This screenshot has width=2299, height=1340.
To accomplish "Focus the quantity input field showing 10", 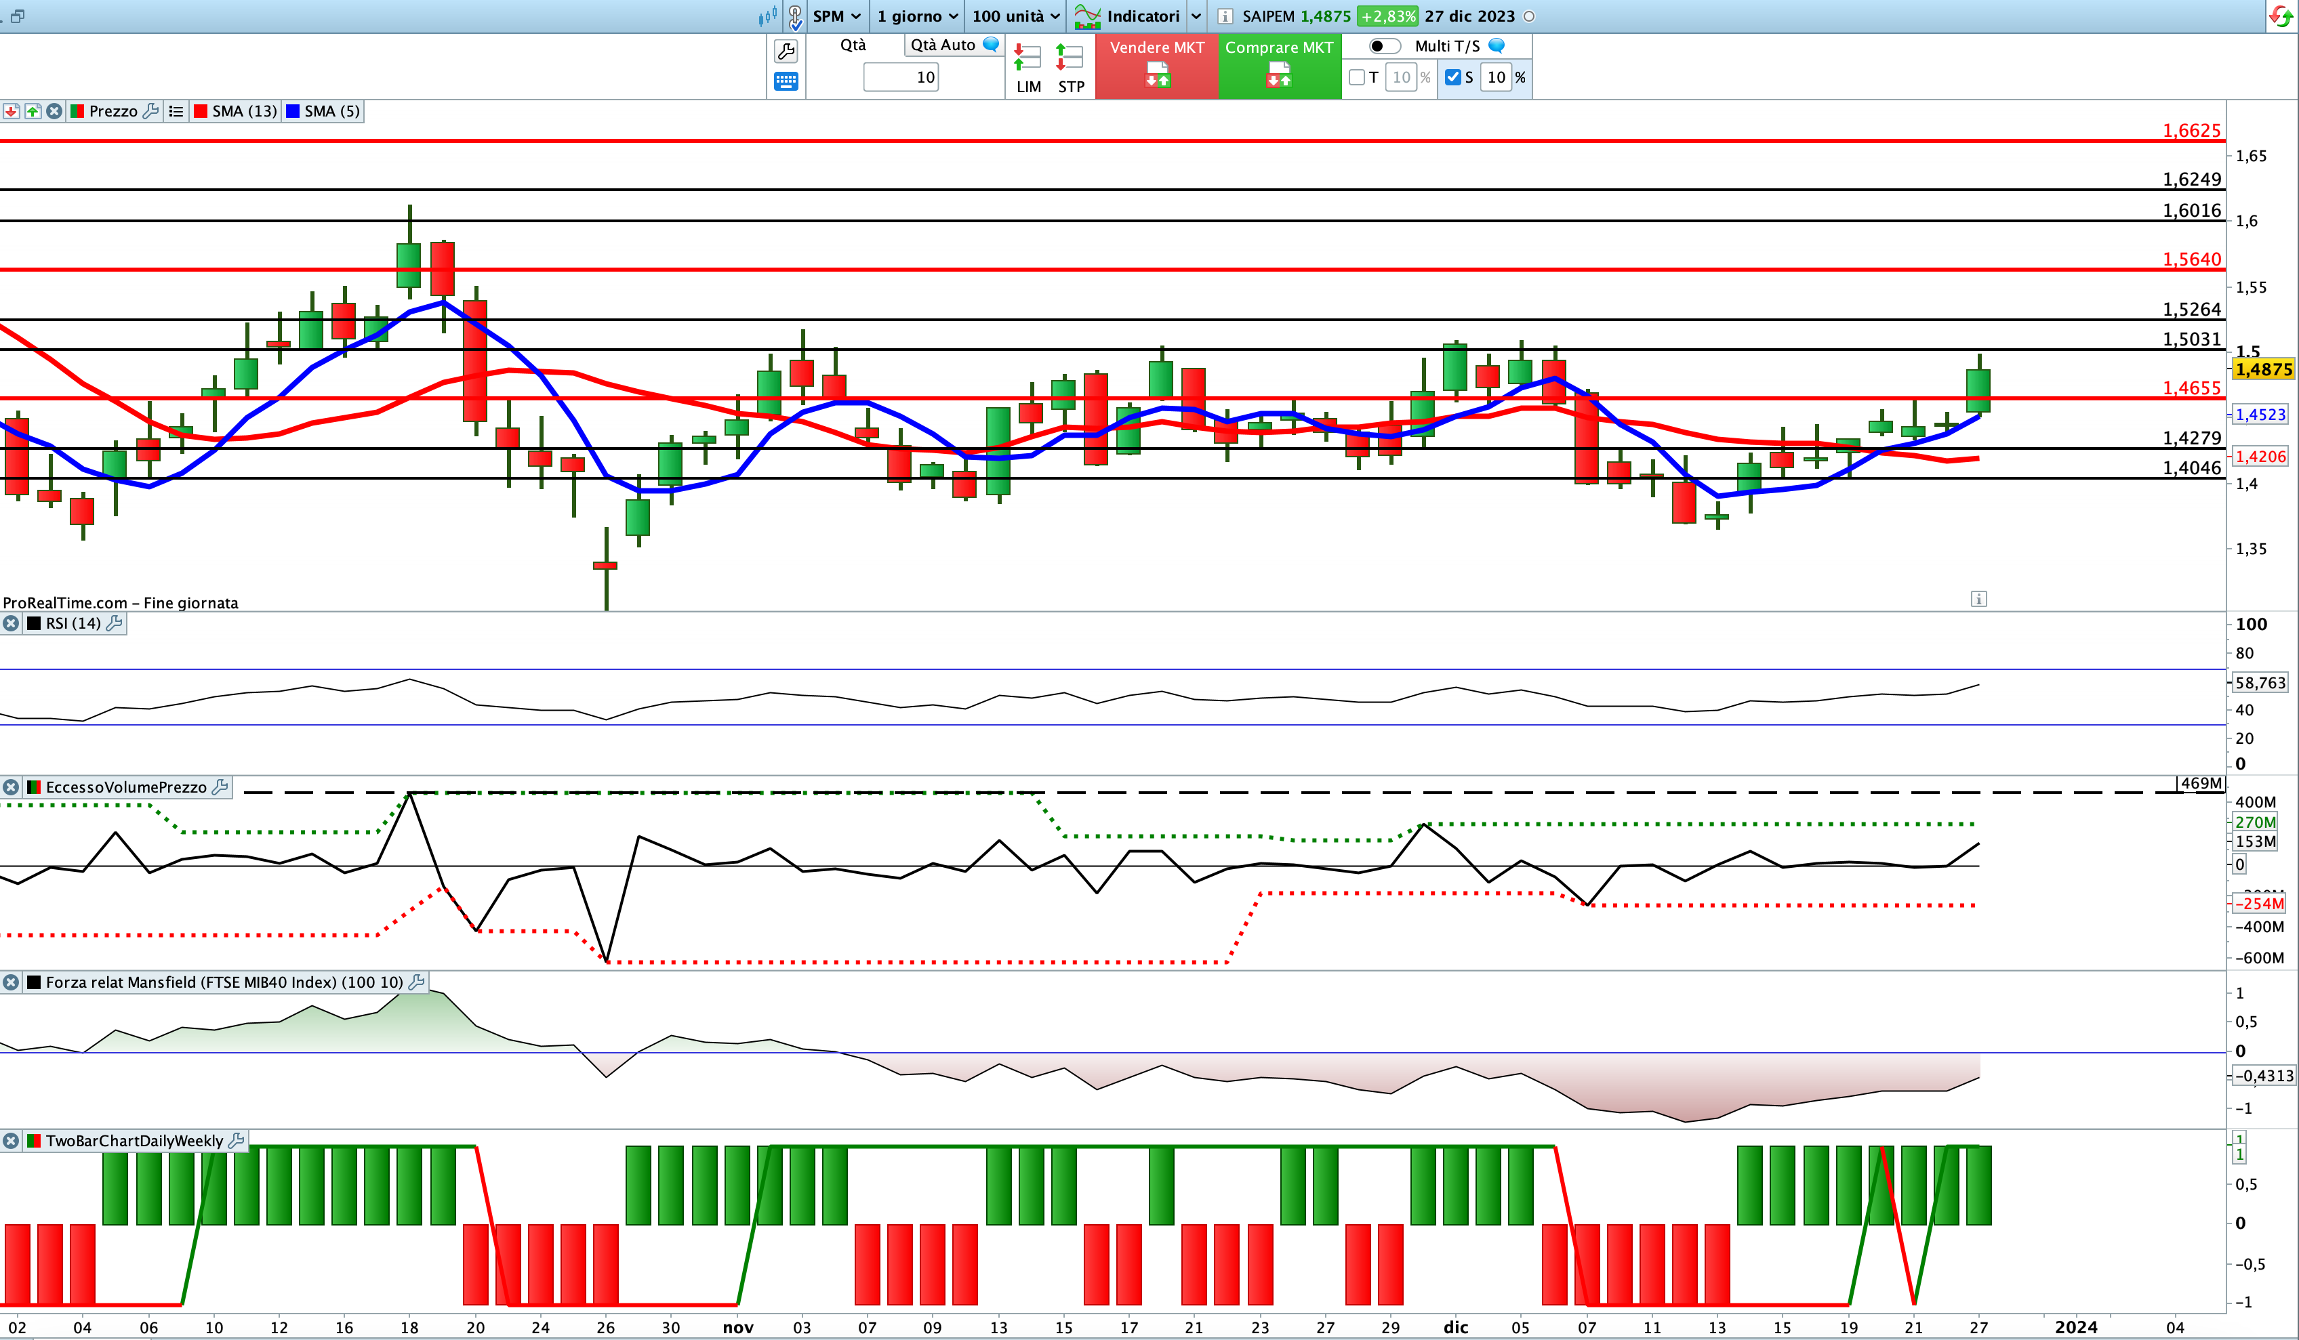I will (x=901, y=77).
